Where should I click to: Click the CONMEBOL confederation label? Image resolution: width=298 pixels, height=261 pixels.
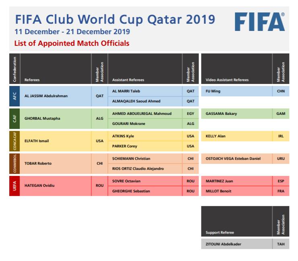coord(14,163)
